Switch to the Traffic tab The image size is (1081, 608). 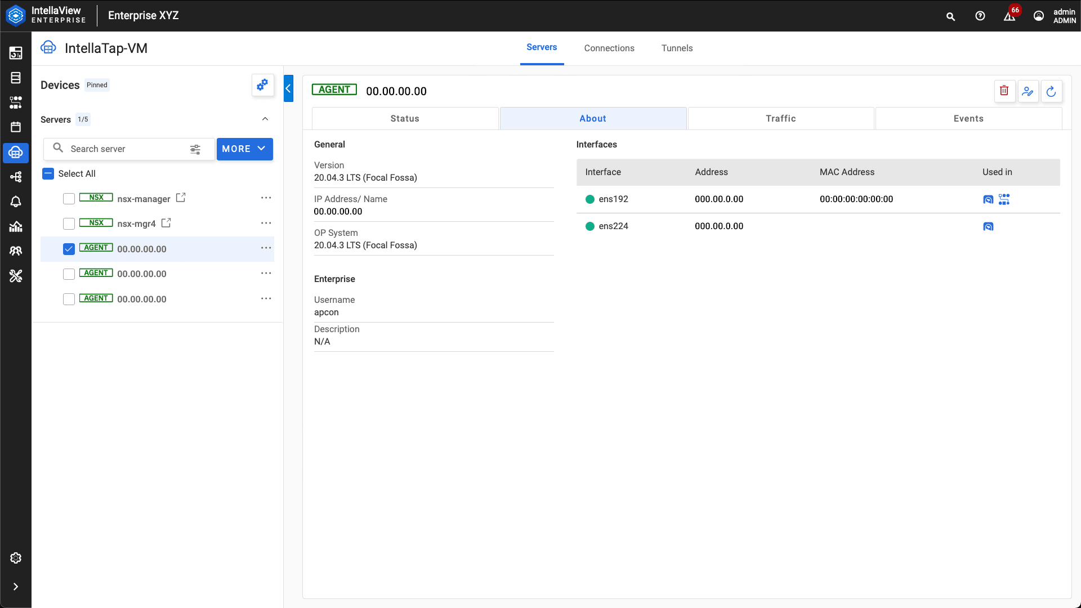pyautogui.click(x=780, y=118)
